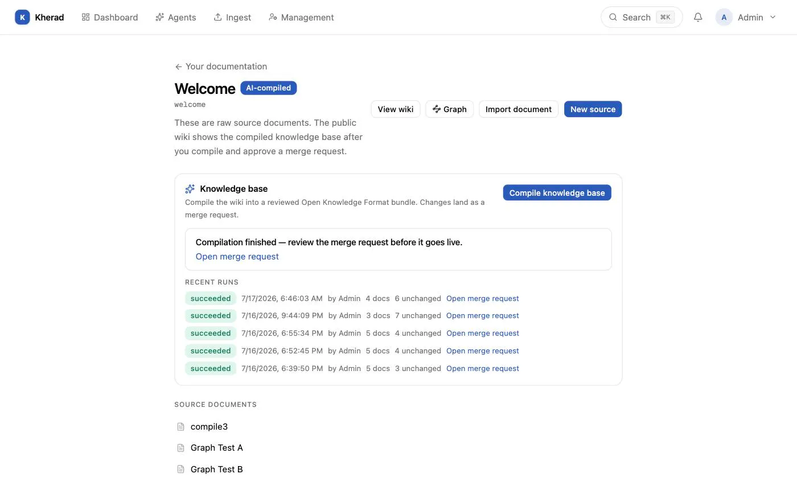This screenshot has width=797, height=486.
Task: Expand the Admin account dropdown chevron
Action: pos(773,17)
